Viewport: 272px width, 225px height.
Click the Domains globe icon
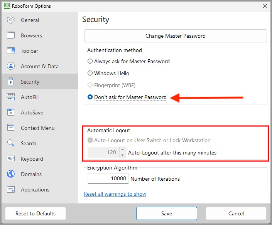[11, 174]
